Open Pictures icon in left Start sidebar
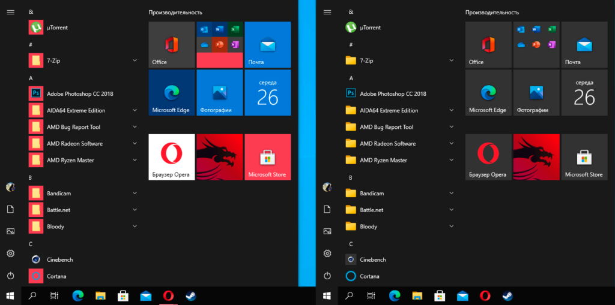 [11, 231]
